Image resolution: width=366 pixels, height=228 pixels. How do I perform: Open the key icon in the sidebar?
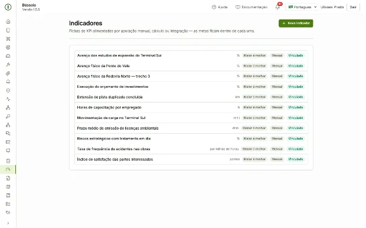(8, 116)
